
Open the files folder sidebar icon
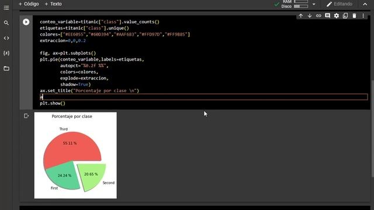click(x=6, y=69)
